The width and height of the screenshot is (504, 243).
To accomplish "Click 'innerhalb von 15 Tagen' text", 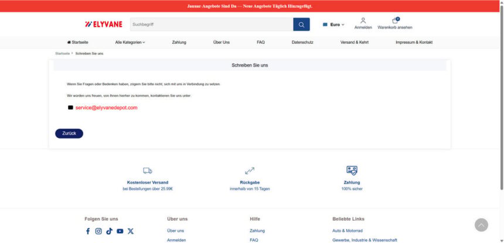I will [250, 189].
